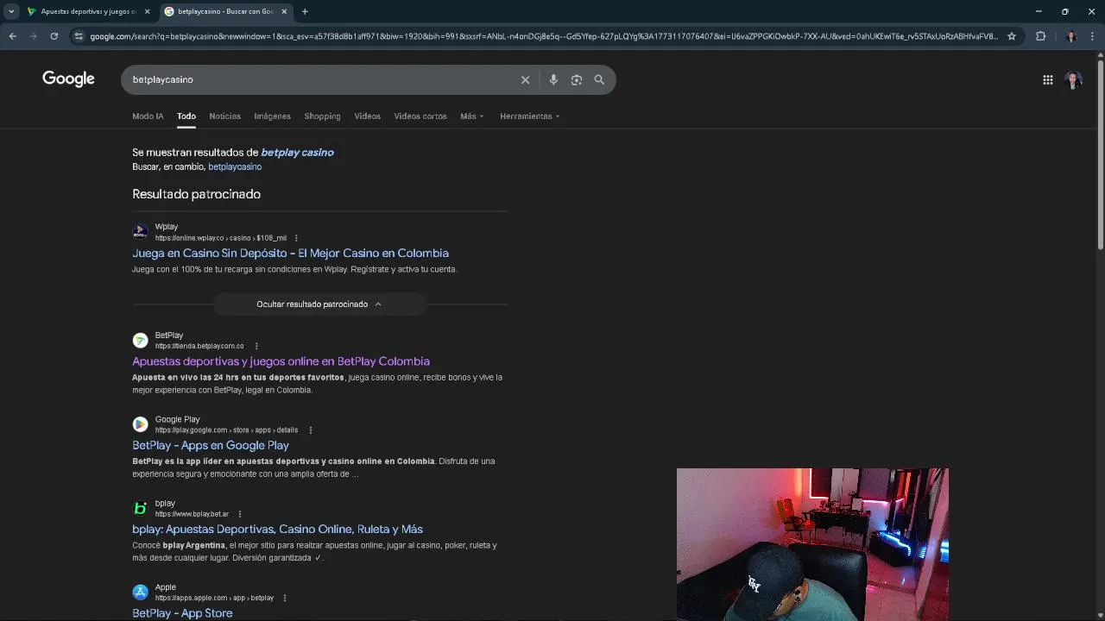Click the Apple App Store favicon
The image size is (1105, 621).
click(x=140, y=592)
